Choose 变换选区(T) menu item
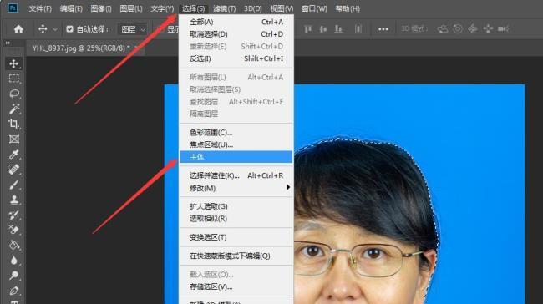Screen dimensions: 543x304 236,237
